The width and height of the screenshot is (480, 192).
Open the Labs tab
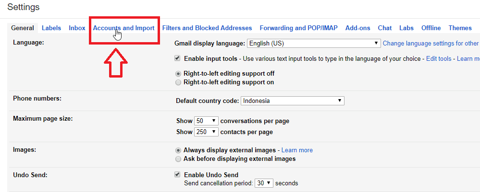point(406,28)
